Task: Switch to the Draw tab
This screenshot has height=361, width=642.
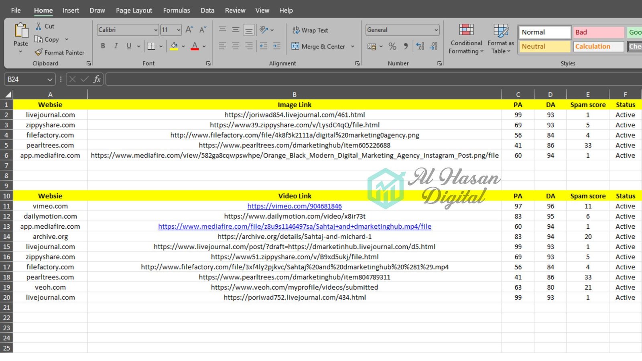Action: click(97, 10)
